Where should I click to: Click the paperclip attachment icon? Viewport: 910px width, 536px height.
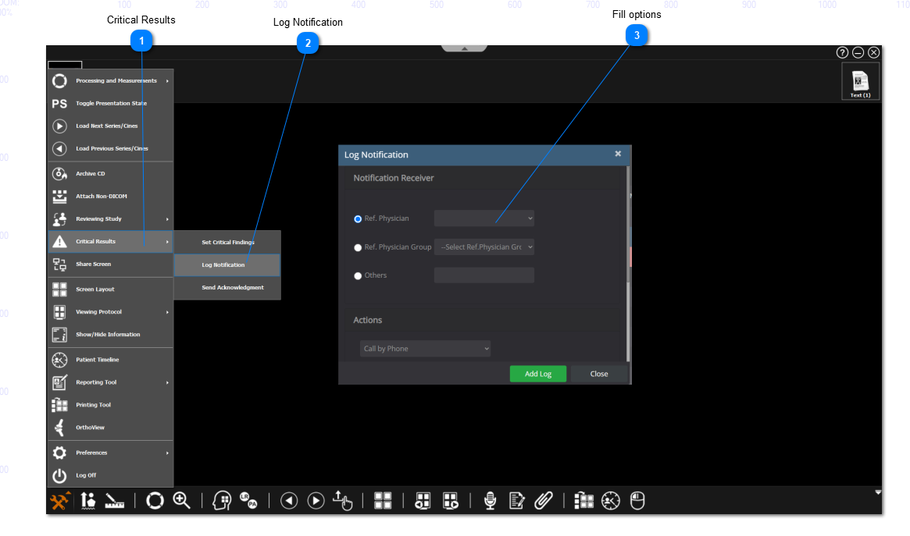tap(544, 501)
